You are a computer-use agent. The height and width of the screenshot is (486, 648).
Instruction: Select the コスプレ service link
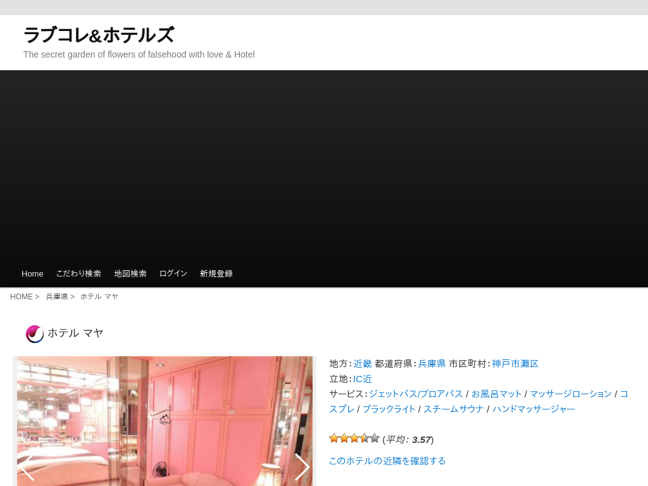pos(341,409)
